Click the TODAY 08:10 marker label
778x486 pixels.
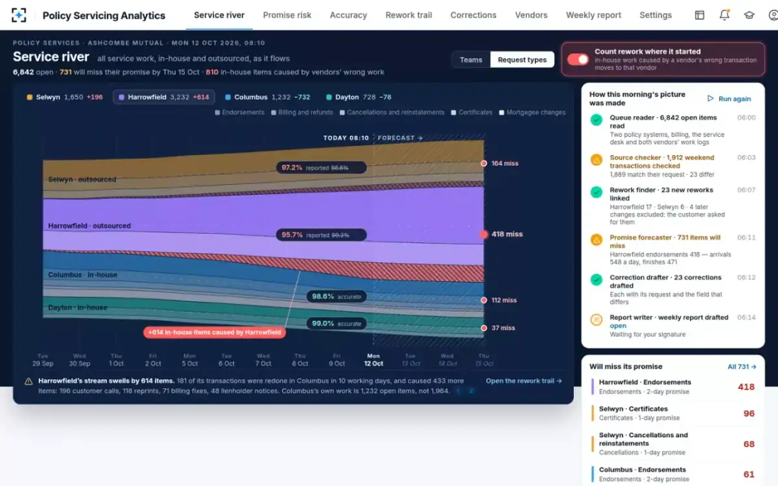pyautogui.click(x=346, y=138)
